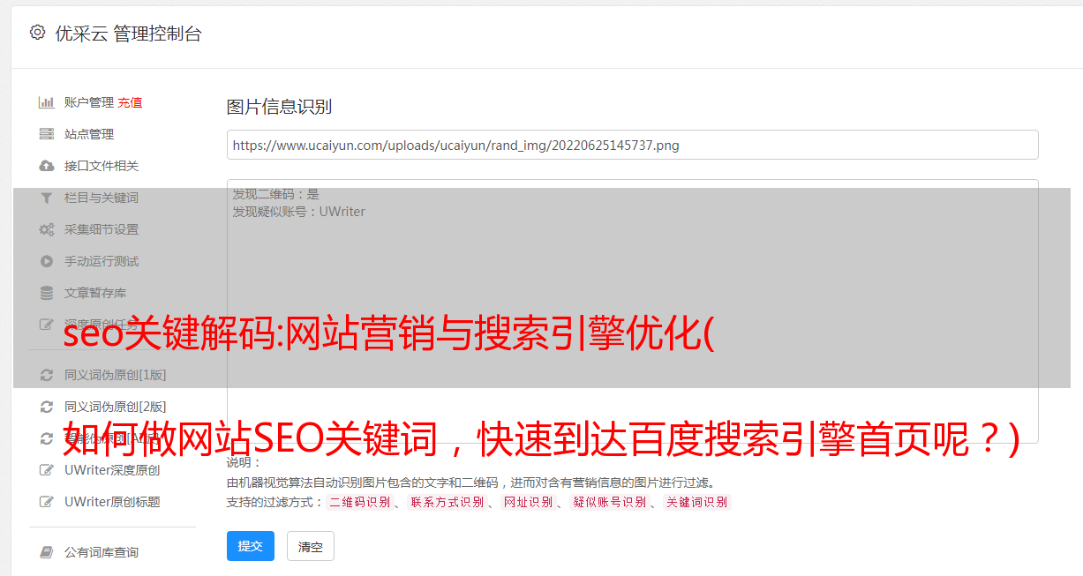Select 同义词伪原创[1版] menu item

116,375
